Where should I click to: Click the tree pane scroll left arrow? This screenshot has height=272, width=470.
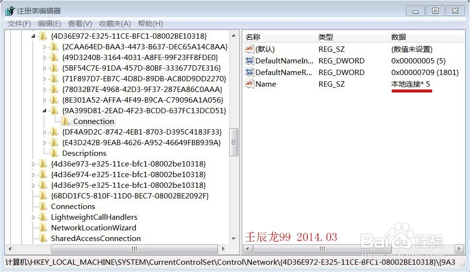point(10,249)
